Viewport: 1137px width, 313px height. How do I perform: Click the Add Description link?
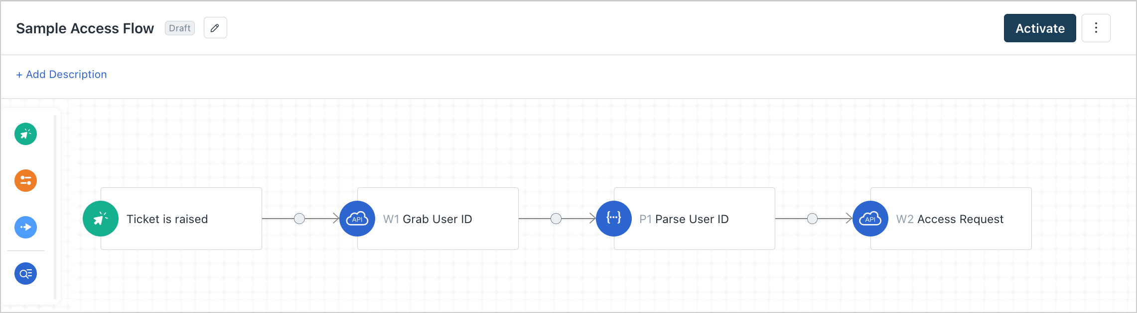(x=62, y=75)
